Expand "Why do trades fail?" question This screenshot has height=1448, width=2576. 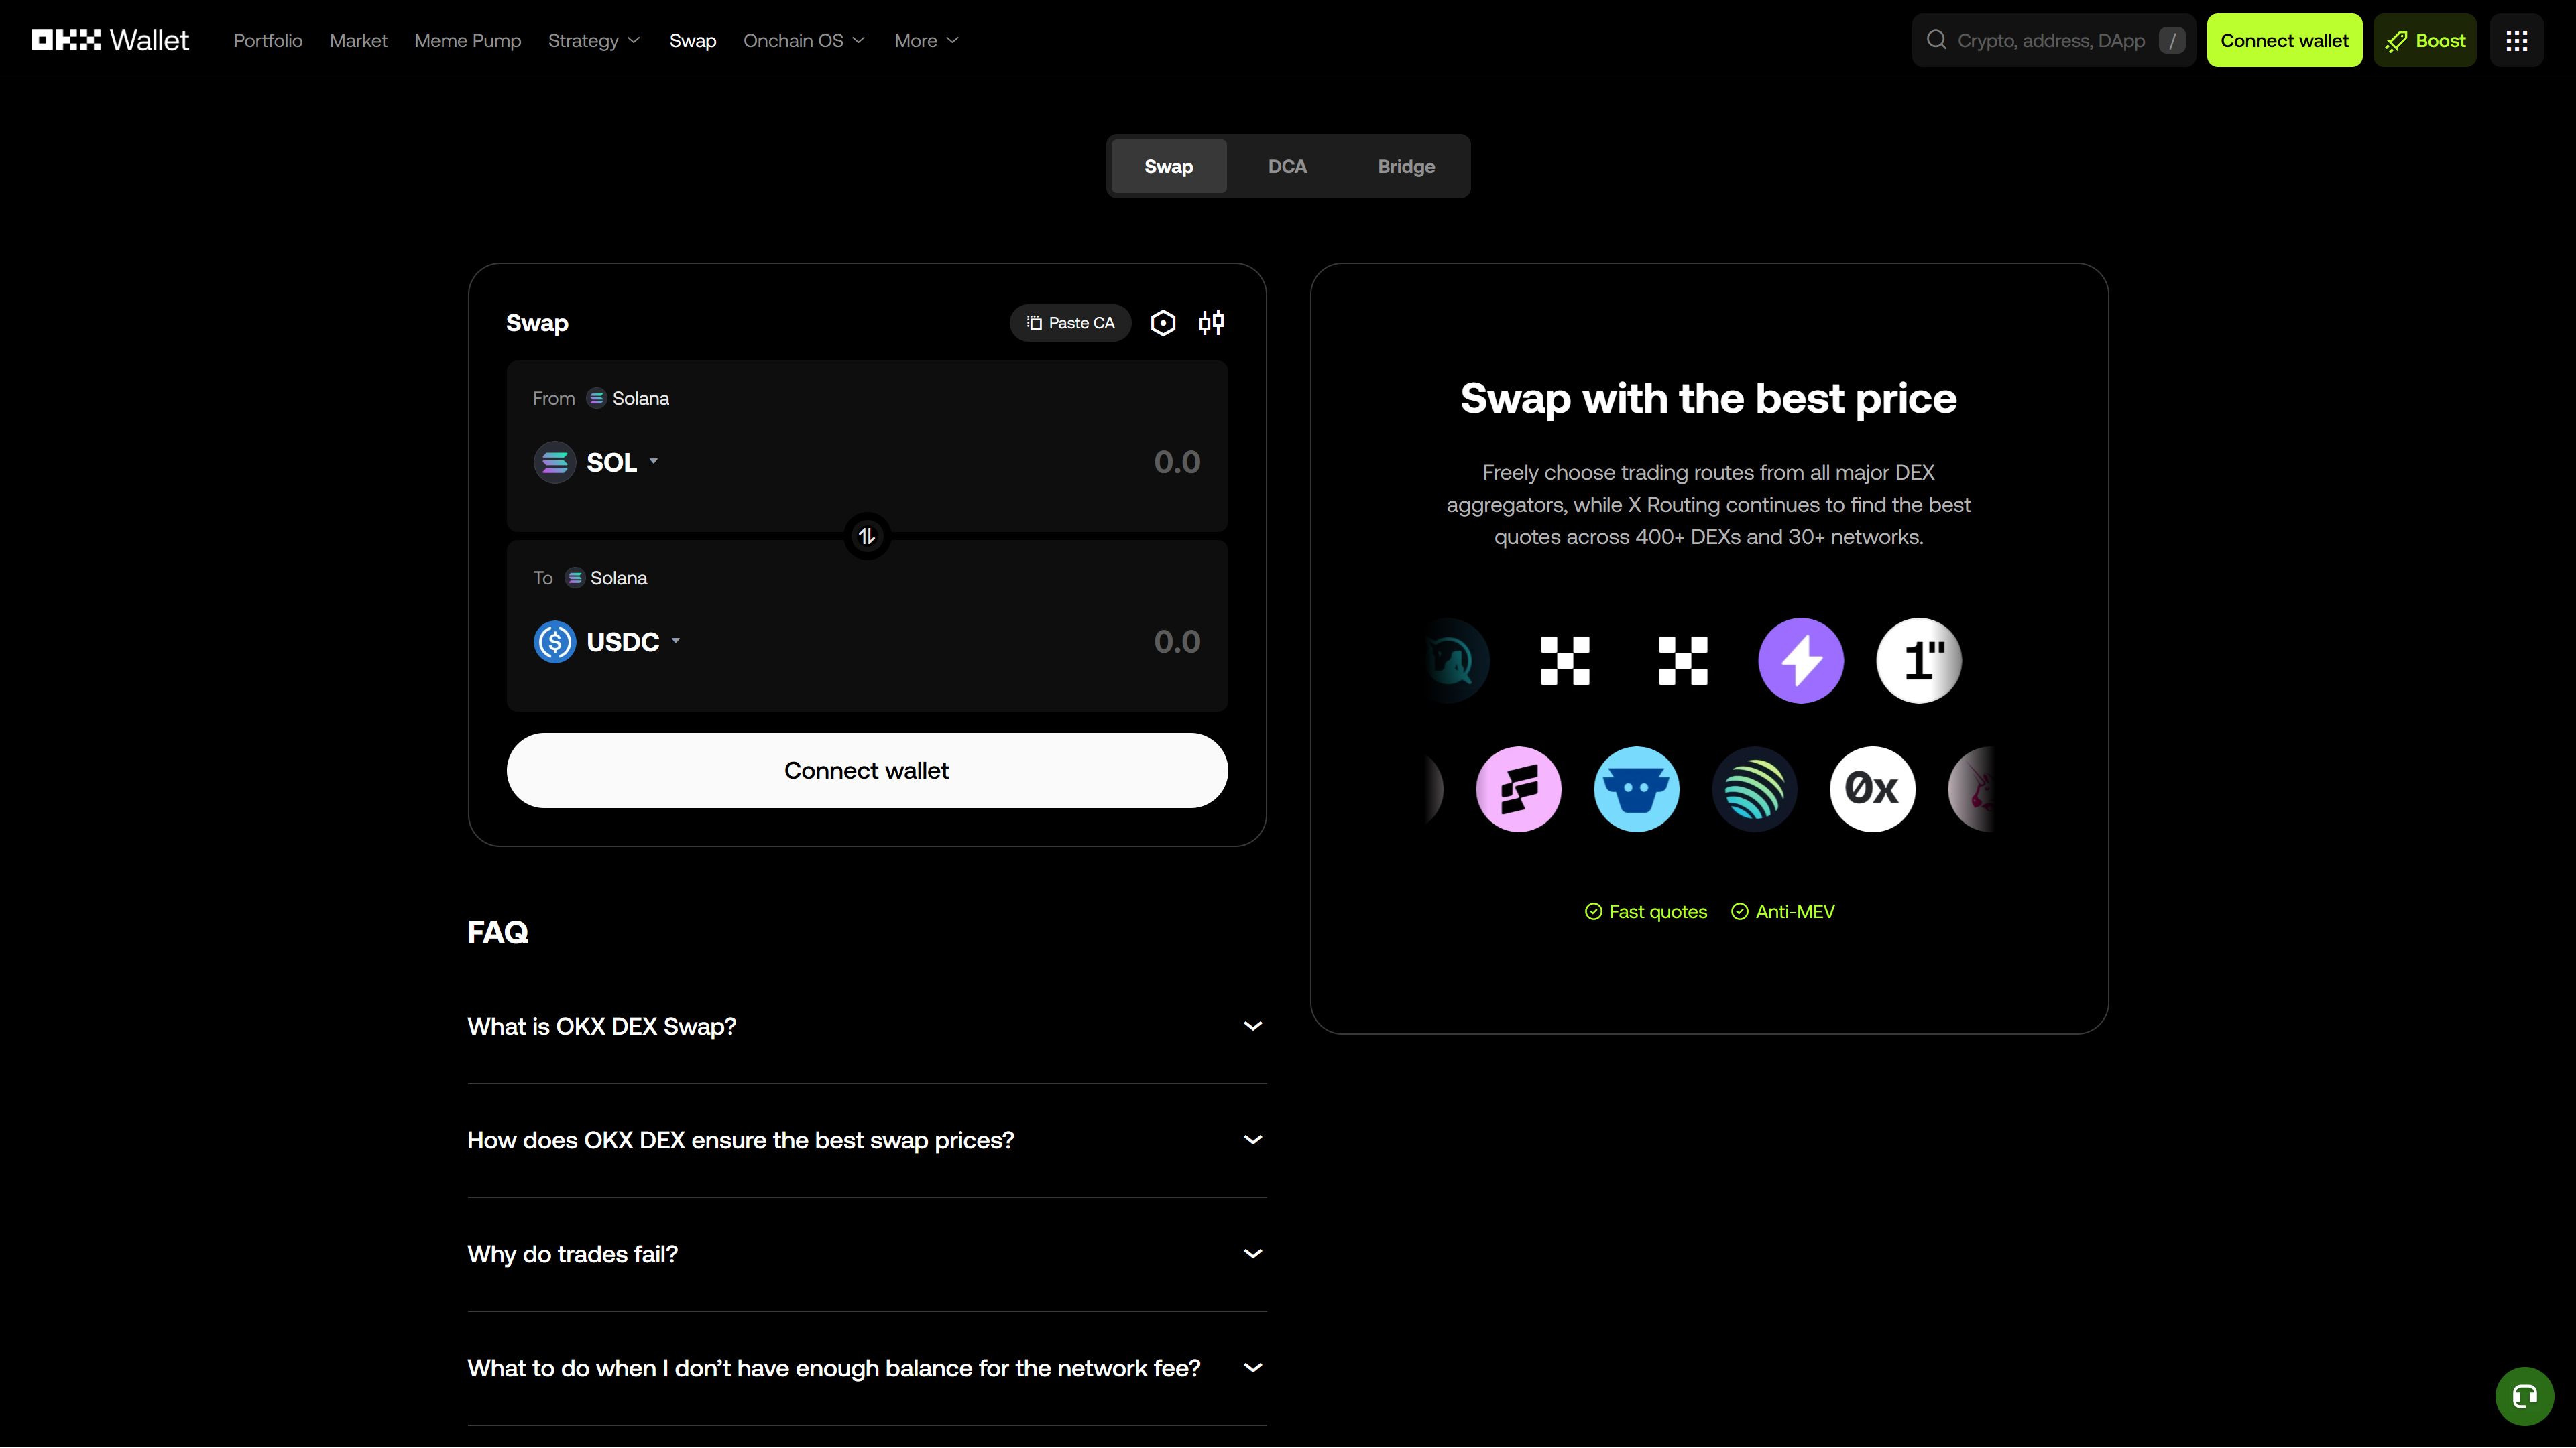pyautogui.click(x=867, y=1254)
